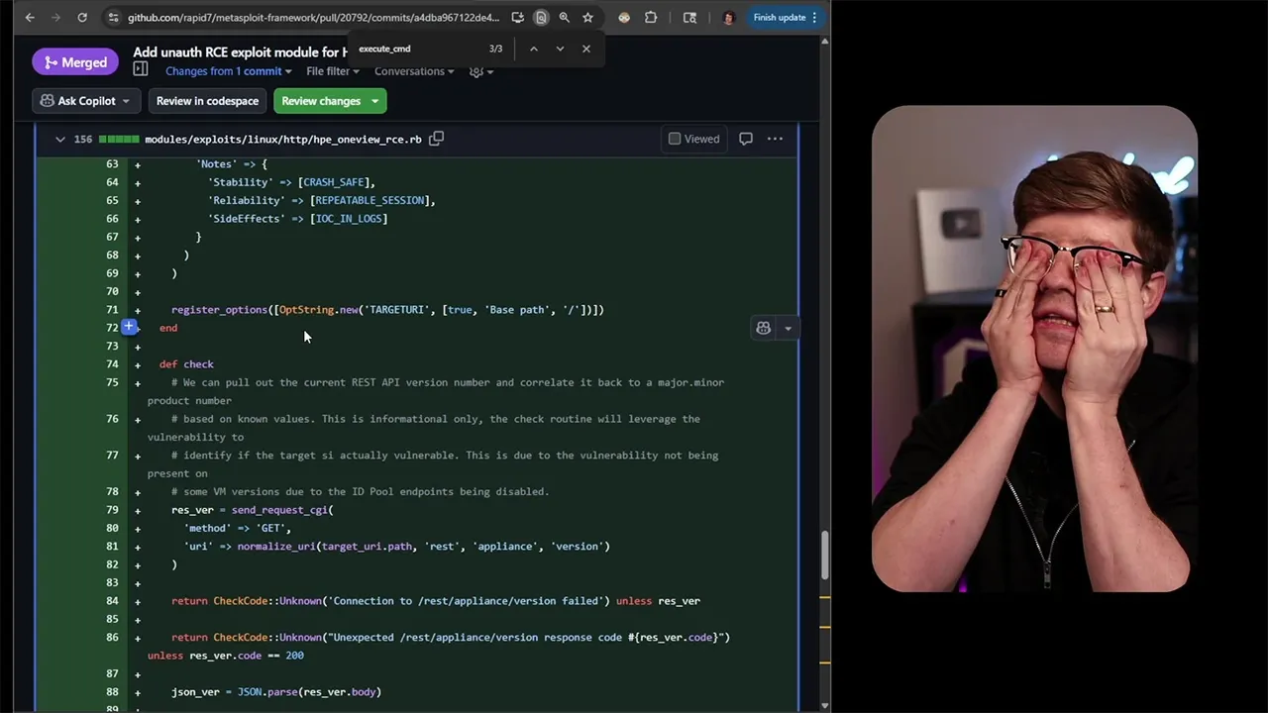Screen dimensions: 1268x713
Task: Open the file three-dots options menu
Action: (x=775, y=139)
